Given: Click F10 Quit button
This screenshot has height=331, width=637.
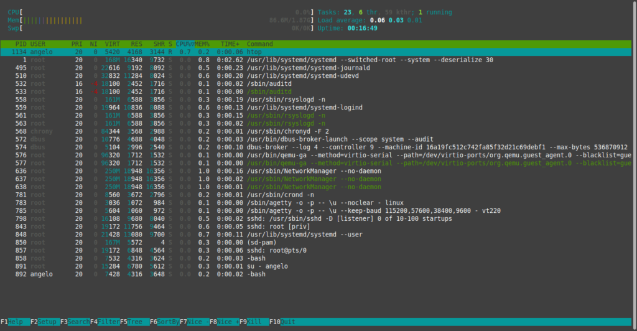Looking at the screenshot, I should click(282, 322).
